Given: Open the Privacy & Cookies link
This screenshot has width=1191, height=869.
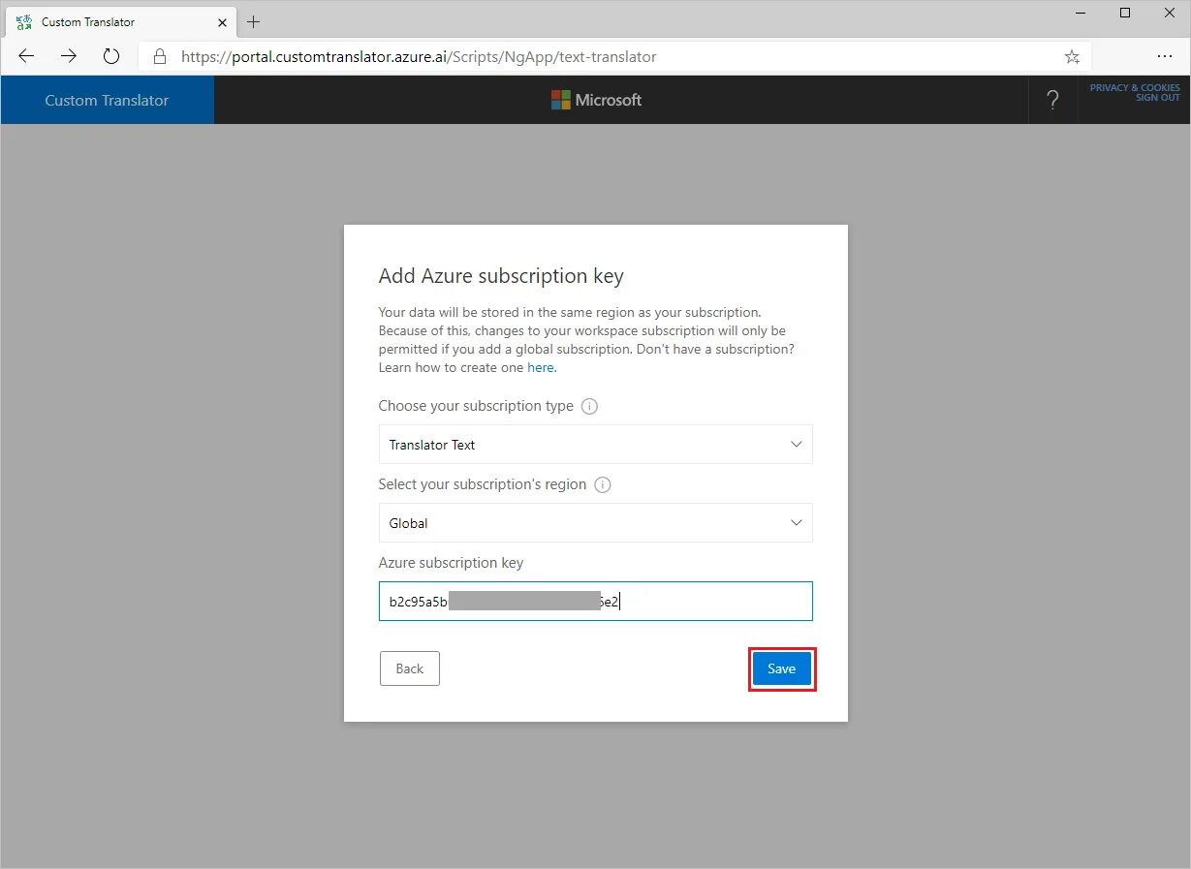Looking at the screenshot, I should (1135, 88).
